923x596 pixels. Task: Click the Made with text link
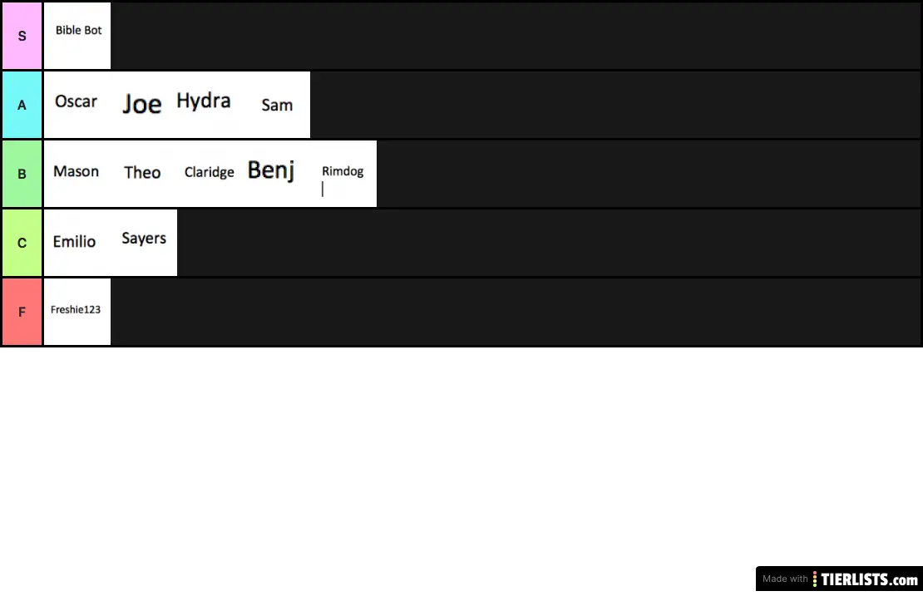pos(785,579)
